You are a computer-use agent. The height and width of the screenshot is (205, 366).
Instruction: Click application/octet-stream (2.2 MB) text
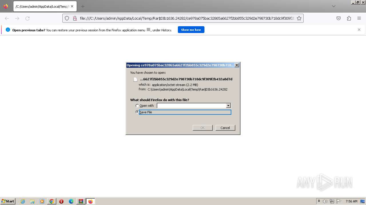click(175, 85)
